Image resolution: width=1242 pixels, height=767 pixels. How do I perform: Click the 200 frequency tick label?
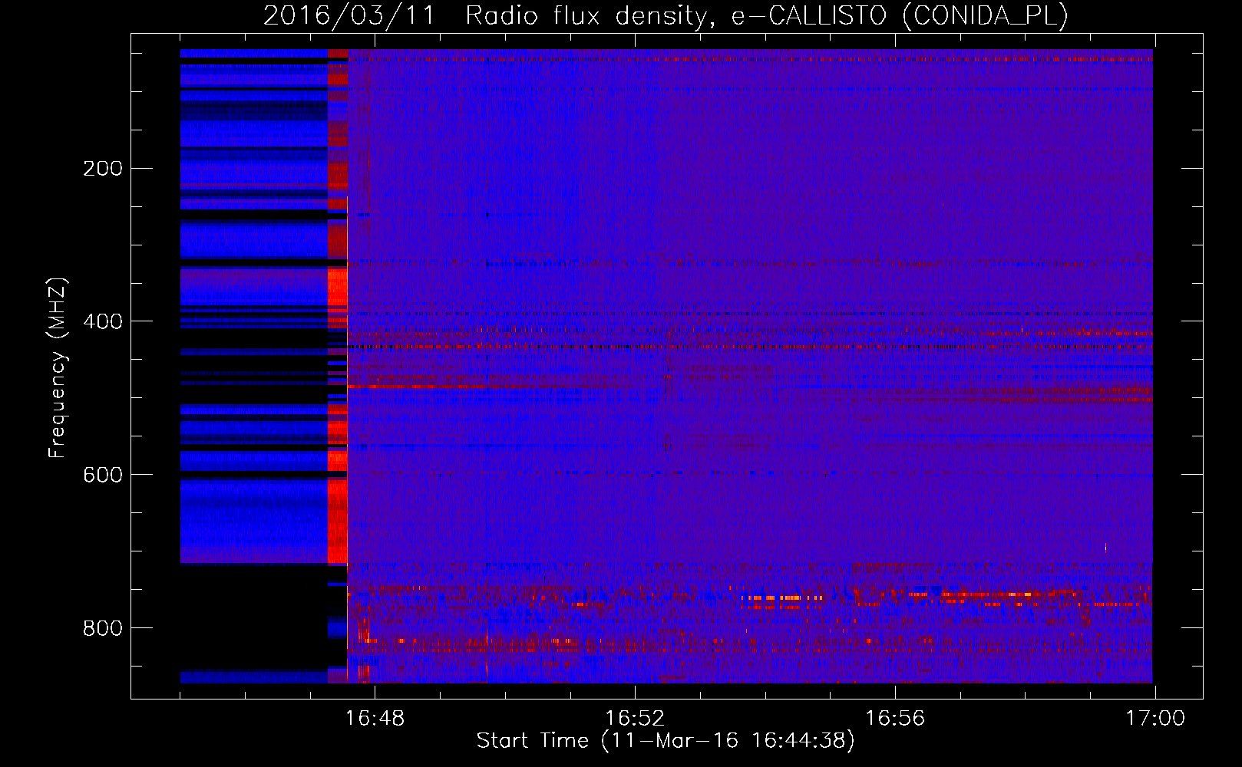click(x=103, y=169)
